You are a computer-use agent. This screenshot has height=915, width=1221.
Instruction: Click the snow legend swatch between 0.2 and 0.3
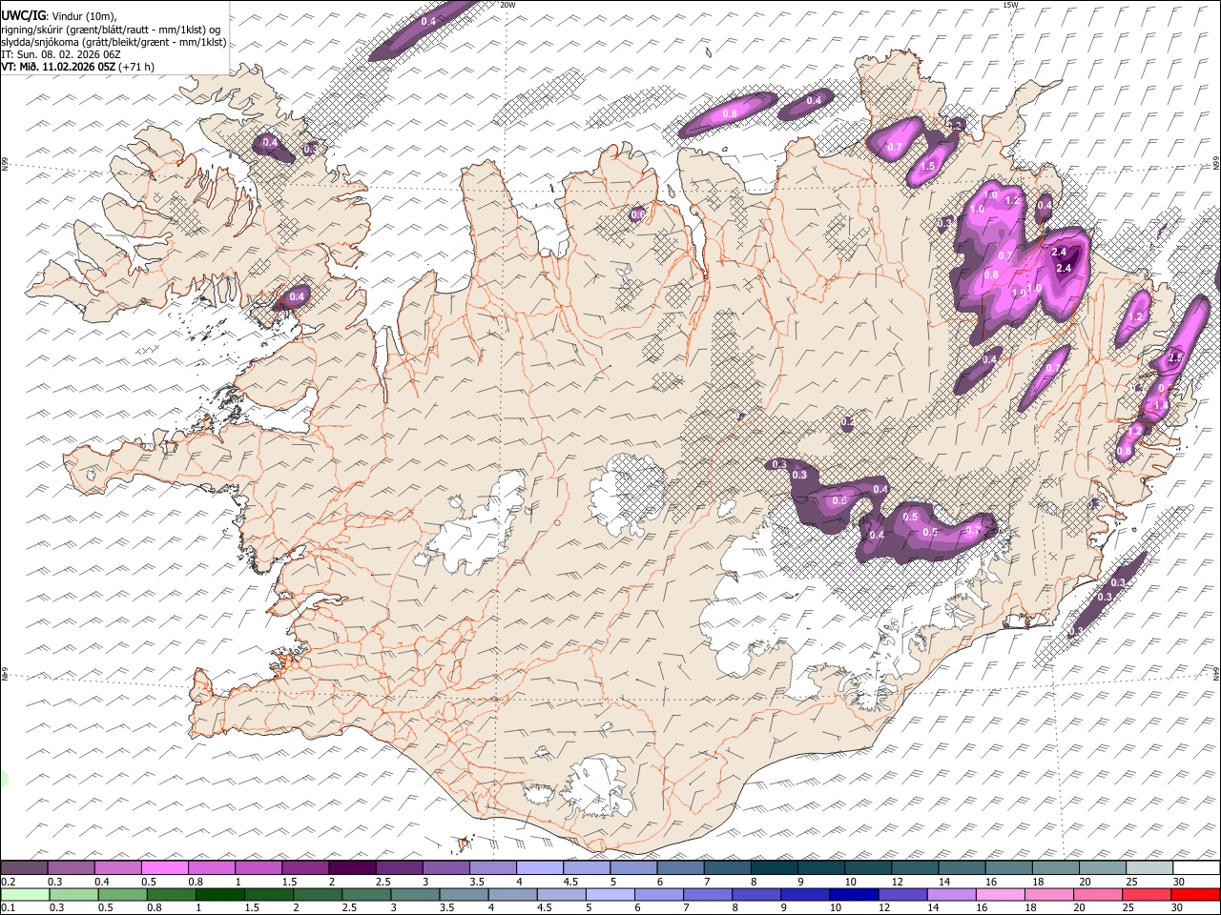coord(25,868)
